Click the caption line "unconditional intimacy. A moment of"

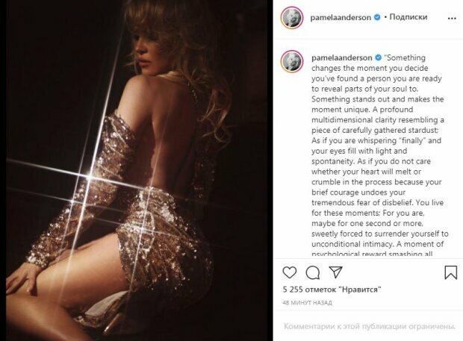click(377, 244)
